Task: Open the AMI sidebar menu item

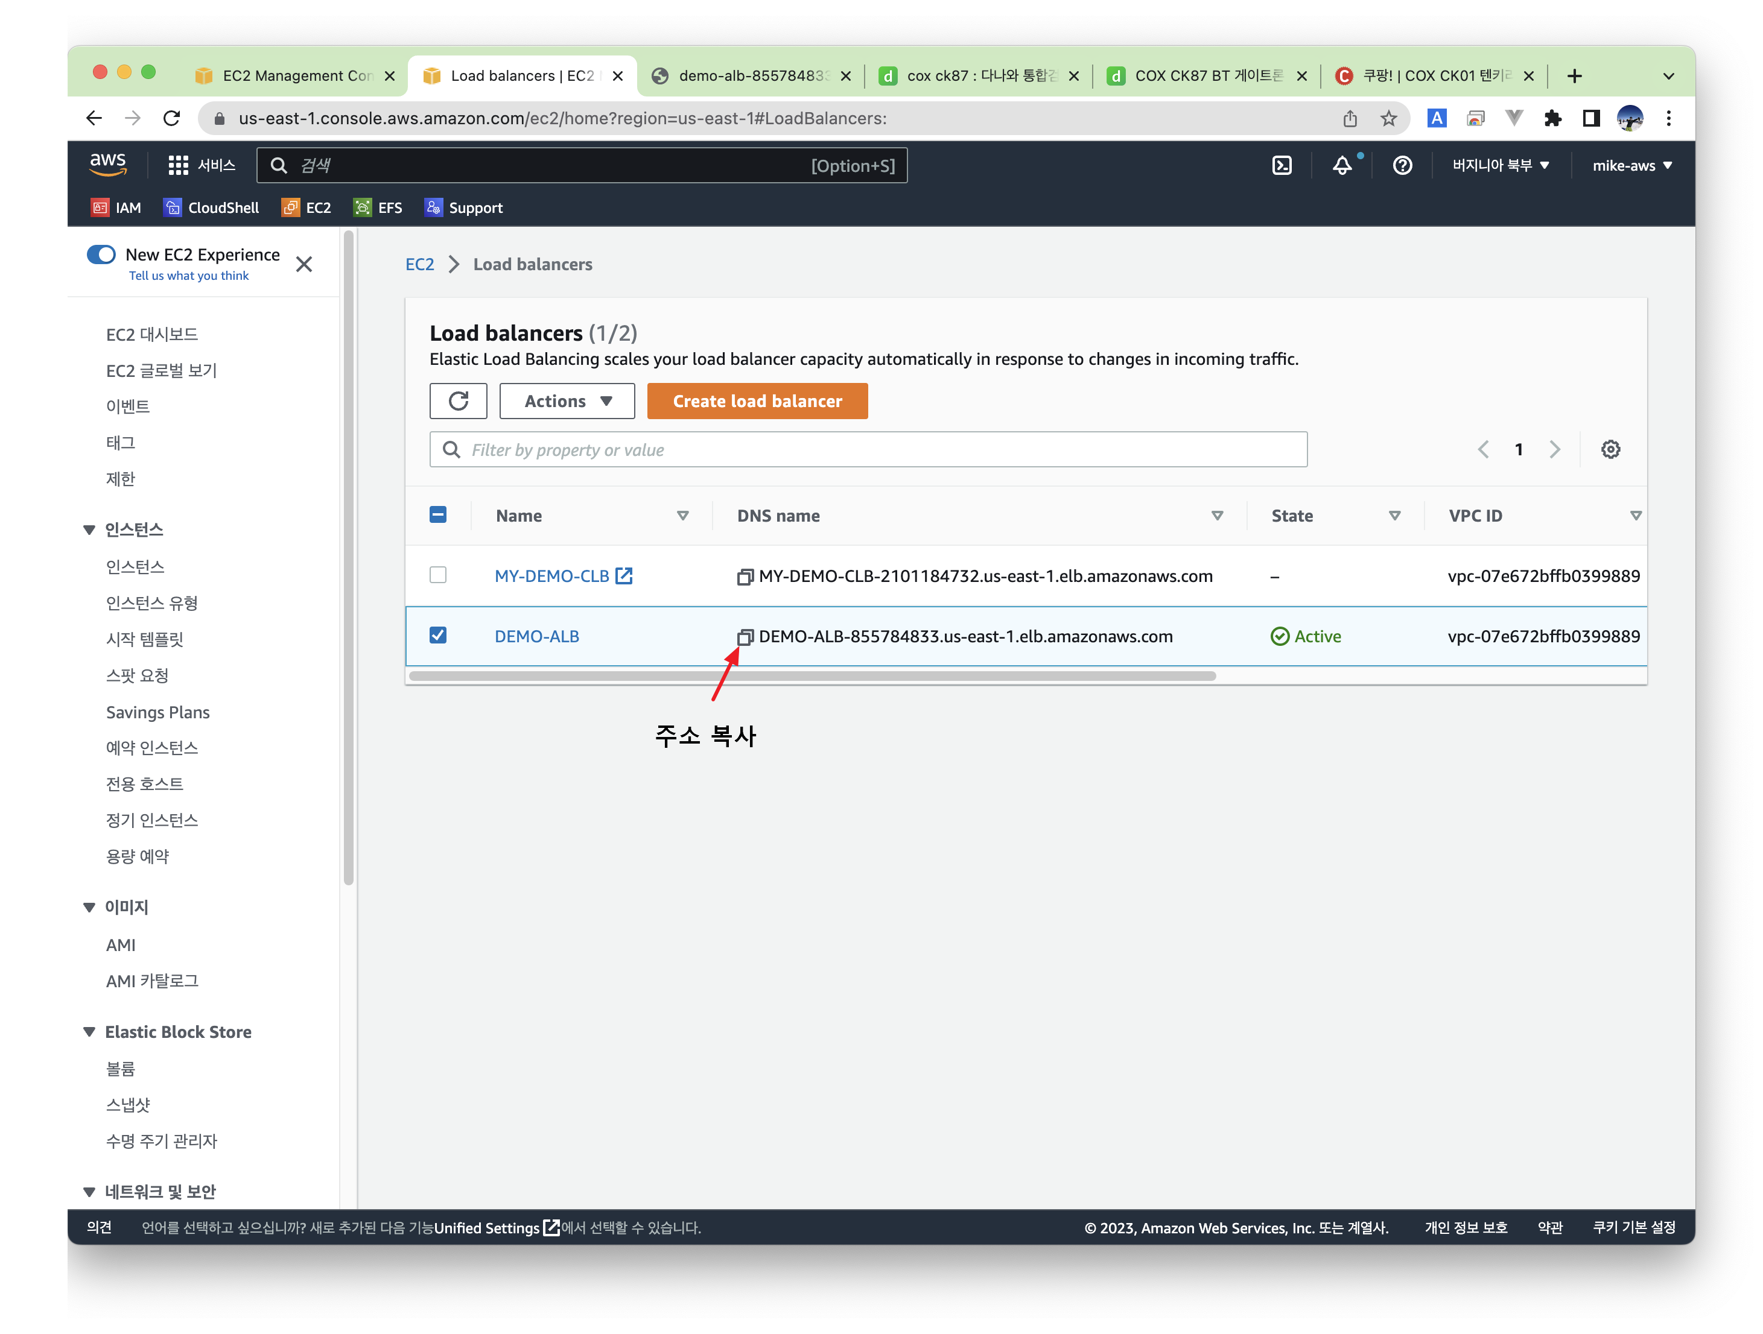Action: pos(120,946)
